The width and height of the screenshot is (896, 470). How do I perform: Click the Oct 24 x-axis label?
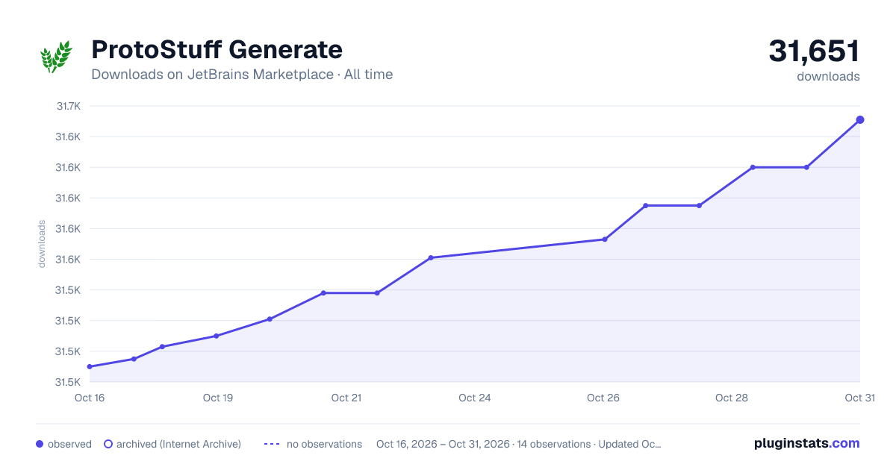(x=475, y=398)
